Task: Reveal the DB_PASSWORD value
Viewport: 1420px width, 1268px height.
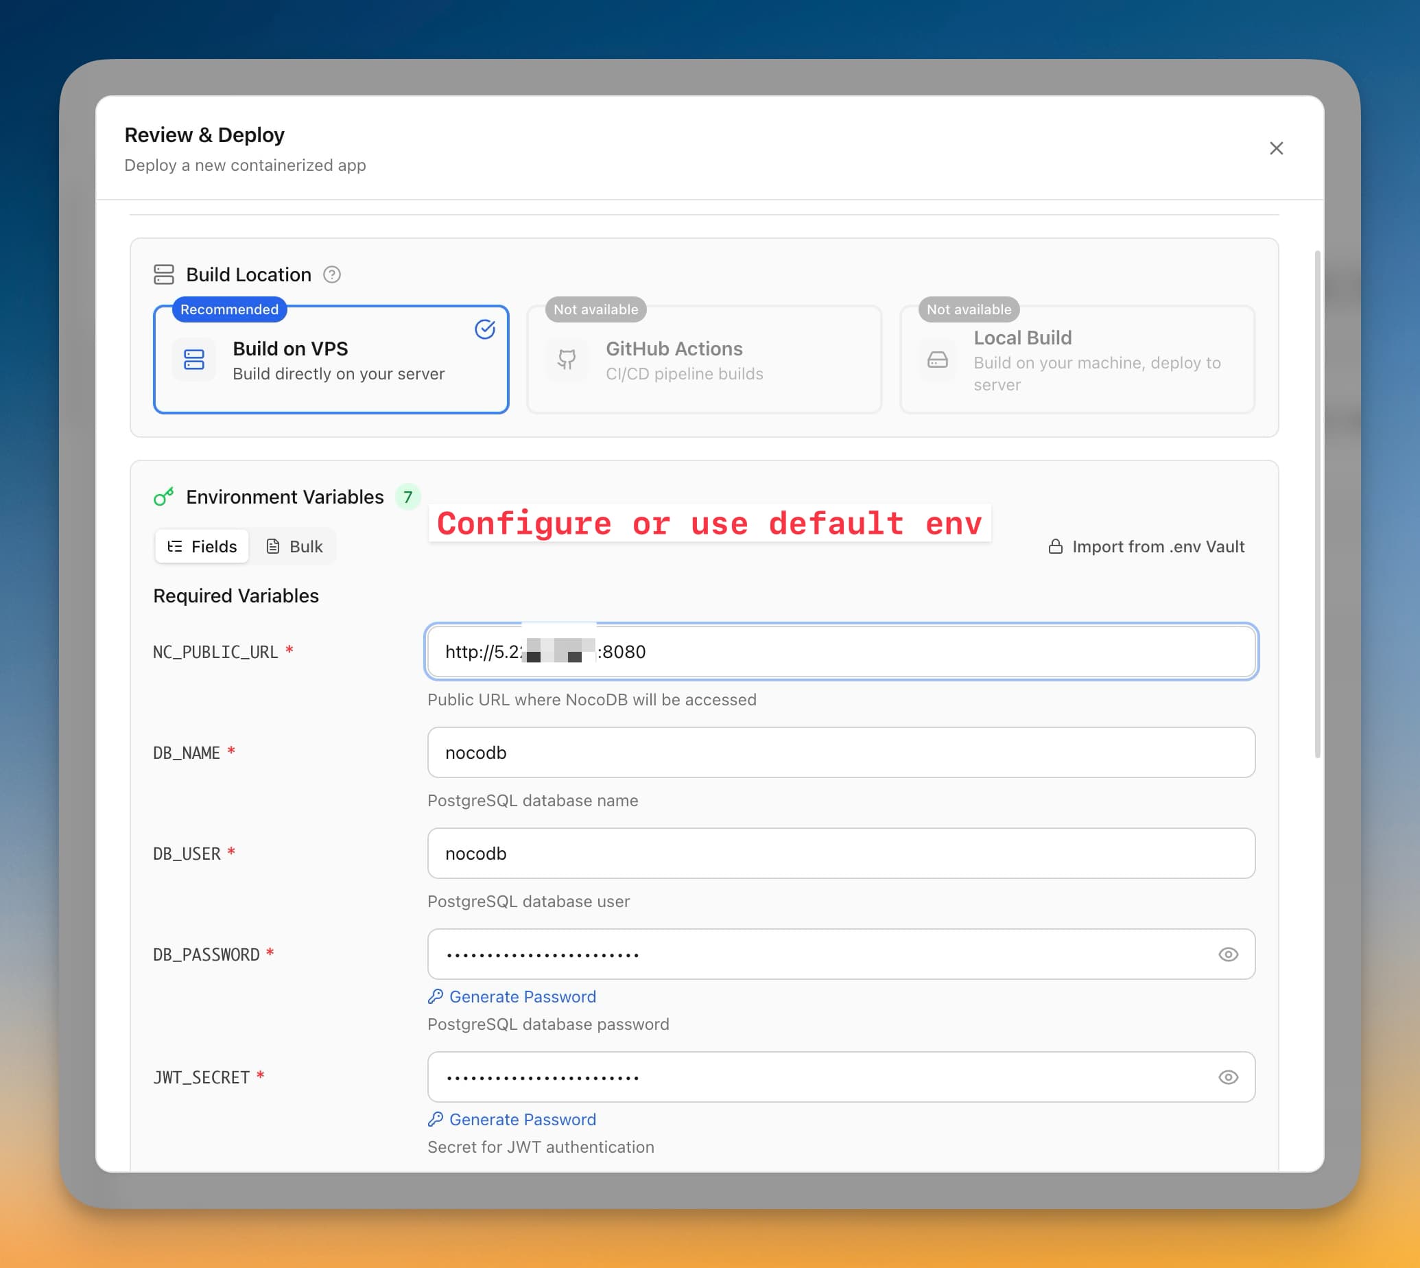Action: 1228,954
